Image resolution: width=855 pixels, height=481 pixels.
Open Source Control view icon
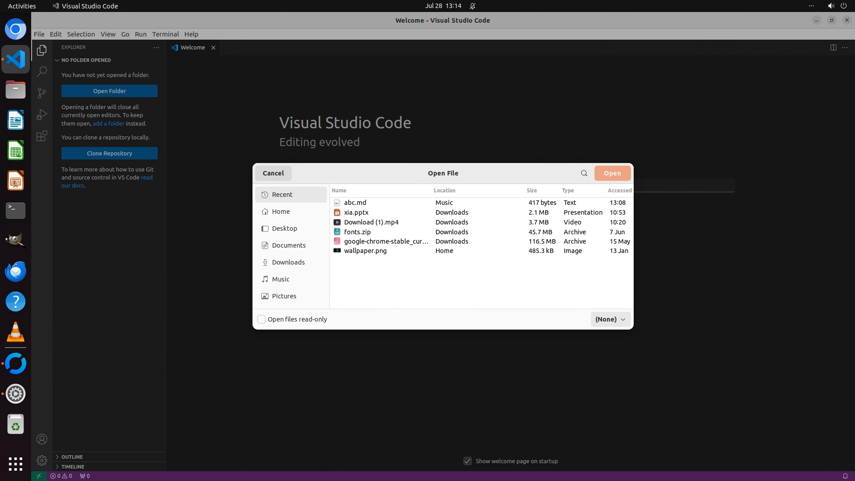[x=42, y=93]
